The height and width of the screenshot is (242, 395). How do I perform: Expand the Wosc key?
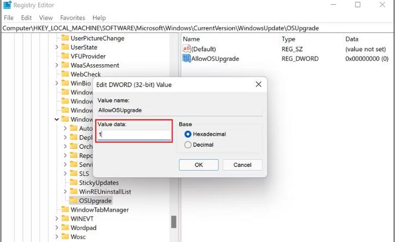(x=57, y=237)
